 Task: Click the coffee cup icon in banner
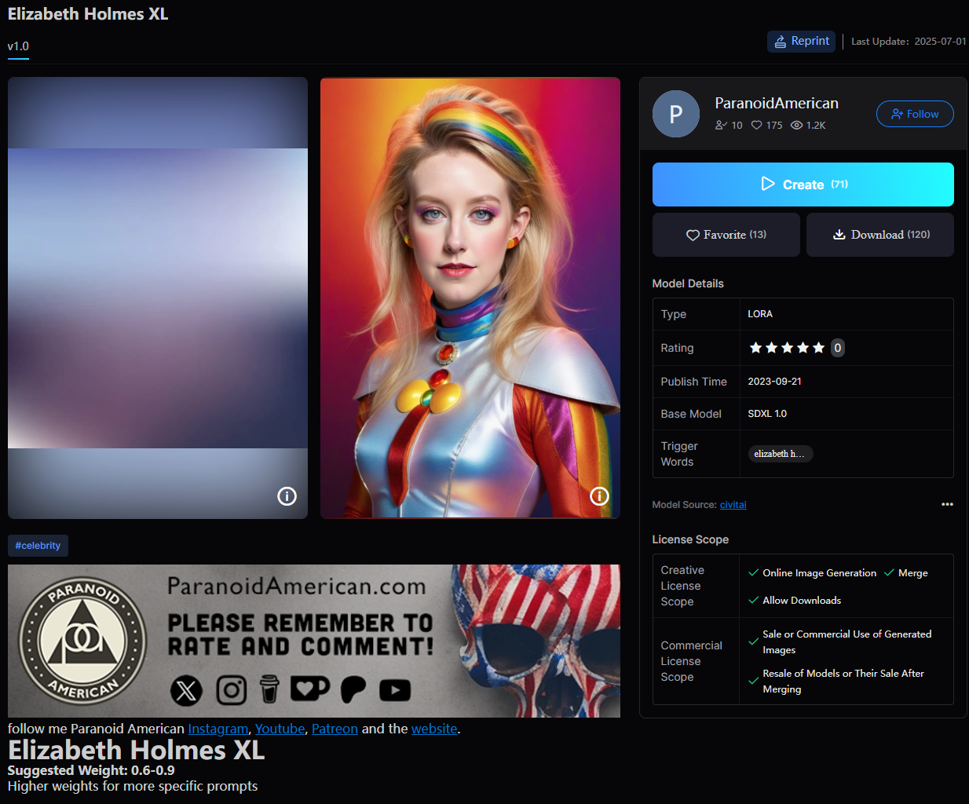269,689
